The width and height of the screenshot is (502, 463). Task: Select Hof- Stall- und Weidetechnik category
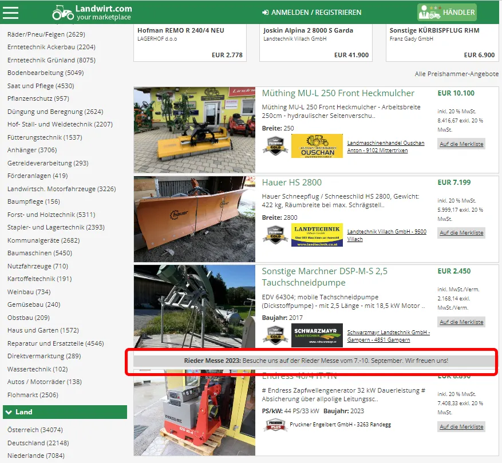click(60, 124)
